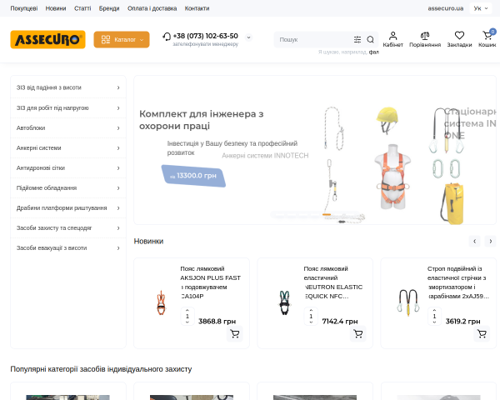The width and height of the screenshot is (500, 400).
Task: Open the Закладки heart wishlist icon
Action: [x=459, y=35]
